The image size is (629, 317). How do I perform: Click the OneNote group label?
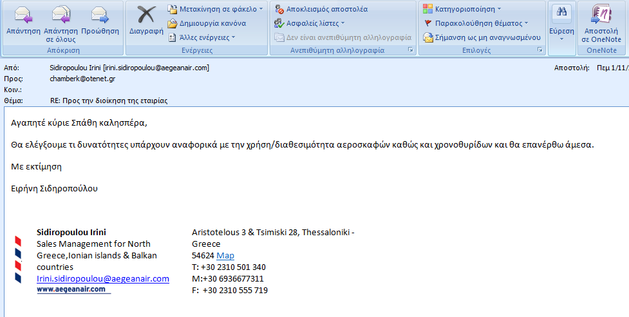coord(602,50)
